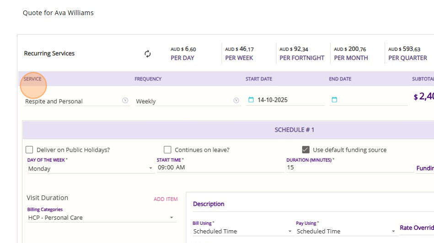The height and width of the screenshot is (243, 434).
Task: Click the ADD ITEM link
Action: tap(166, 199)
